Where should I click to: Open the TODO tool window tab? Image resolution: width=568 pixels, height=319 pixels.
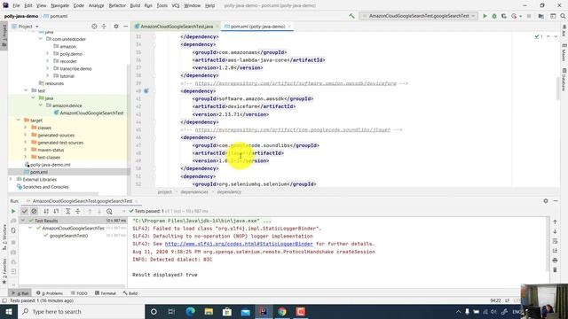pos(79,293)
